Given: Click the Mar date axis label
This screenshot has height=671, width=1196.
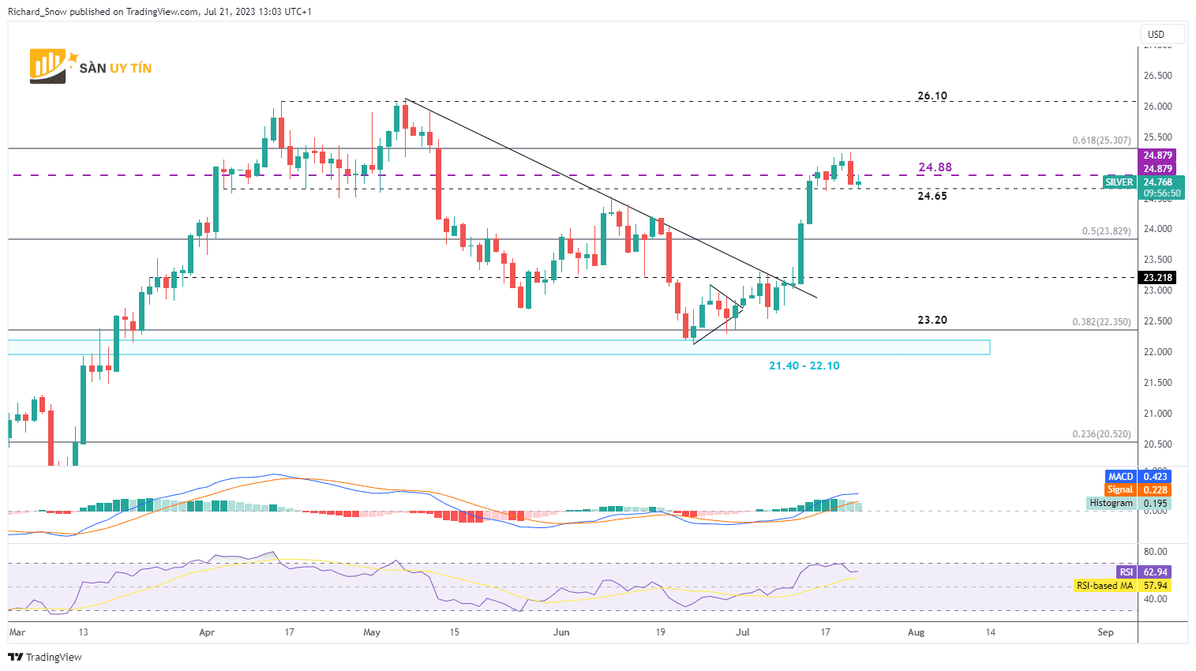Looking at the screenshot, I should pyautogui.click(x=17, y=632).
